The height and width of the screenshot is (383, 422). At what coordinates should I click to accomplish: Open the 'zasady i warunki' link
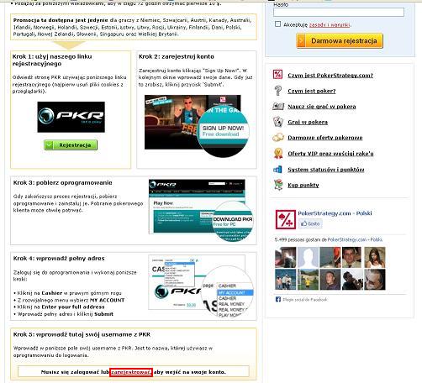point(330,24)
